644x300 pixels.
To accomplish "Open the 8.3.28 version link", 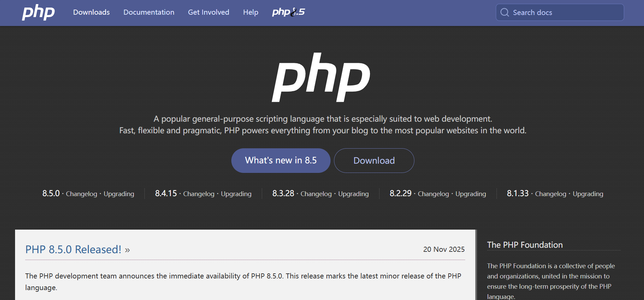I will tap(283, 193).
